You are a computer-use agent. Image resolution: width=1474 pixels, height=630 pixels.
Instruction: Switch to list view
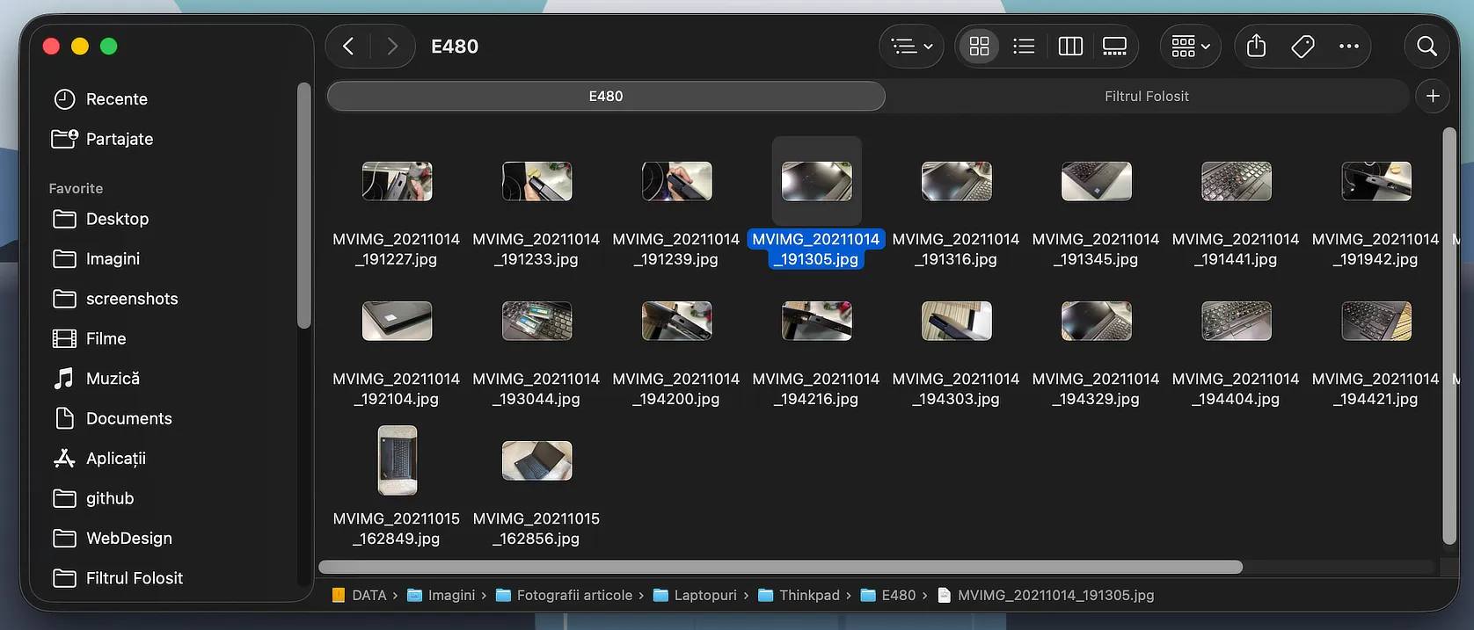[1024, 47]
